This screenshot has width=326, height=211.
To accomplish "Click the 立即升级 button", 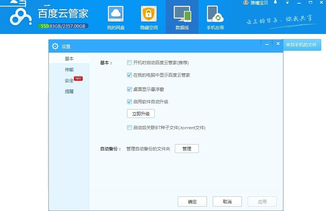I will (x=141, y=114).
